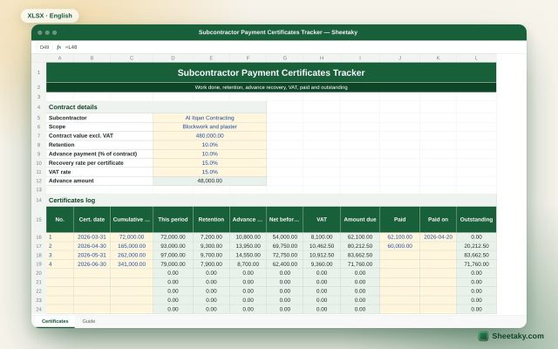Click the 'Retention' table header in the log
This screenshot has height=349, width=558.
[211, 220]
